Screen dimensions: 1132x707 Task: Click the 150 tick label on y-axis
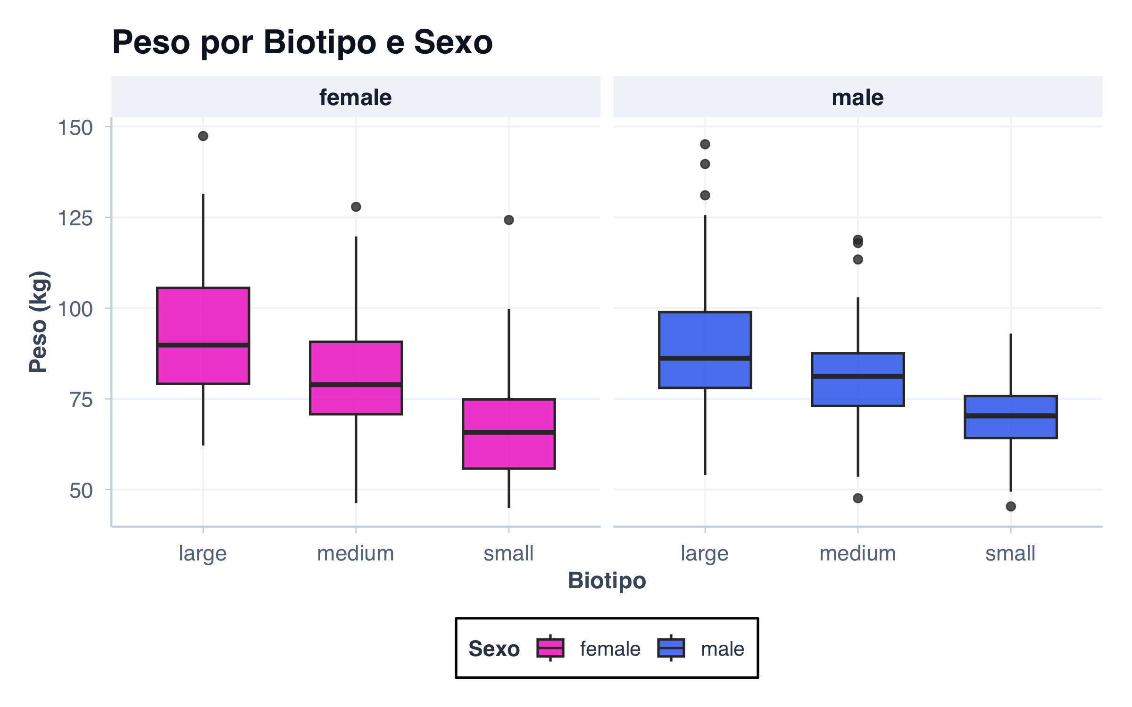(75, 128)
